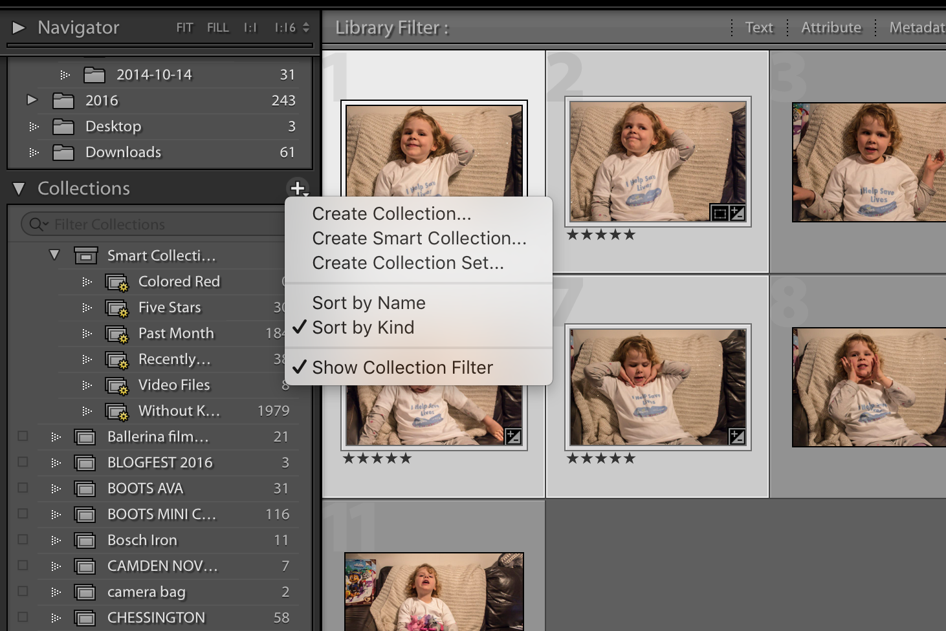Open the Metadata library filter
946x631 pixels.
(918, 28)
